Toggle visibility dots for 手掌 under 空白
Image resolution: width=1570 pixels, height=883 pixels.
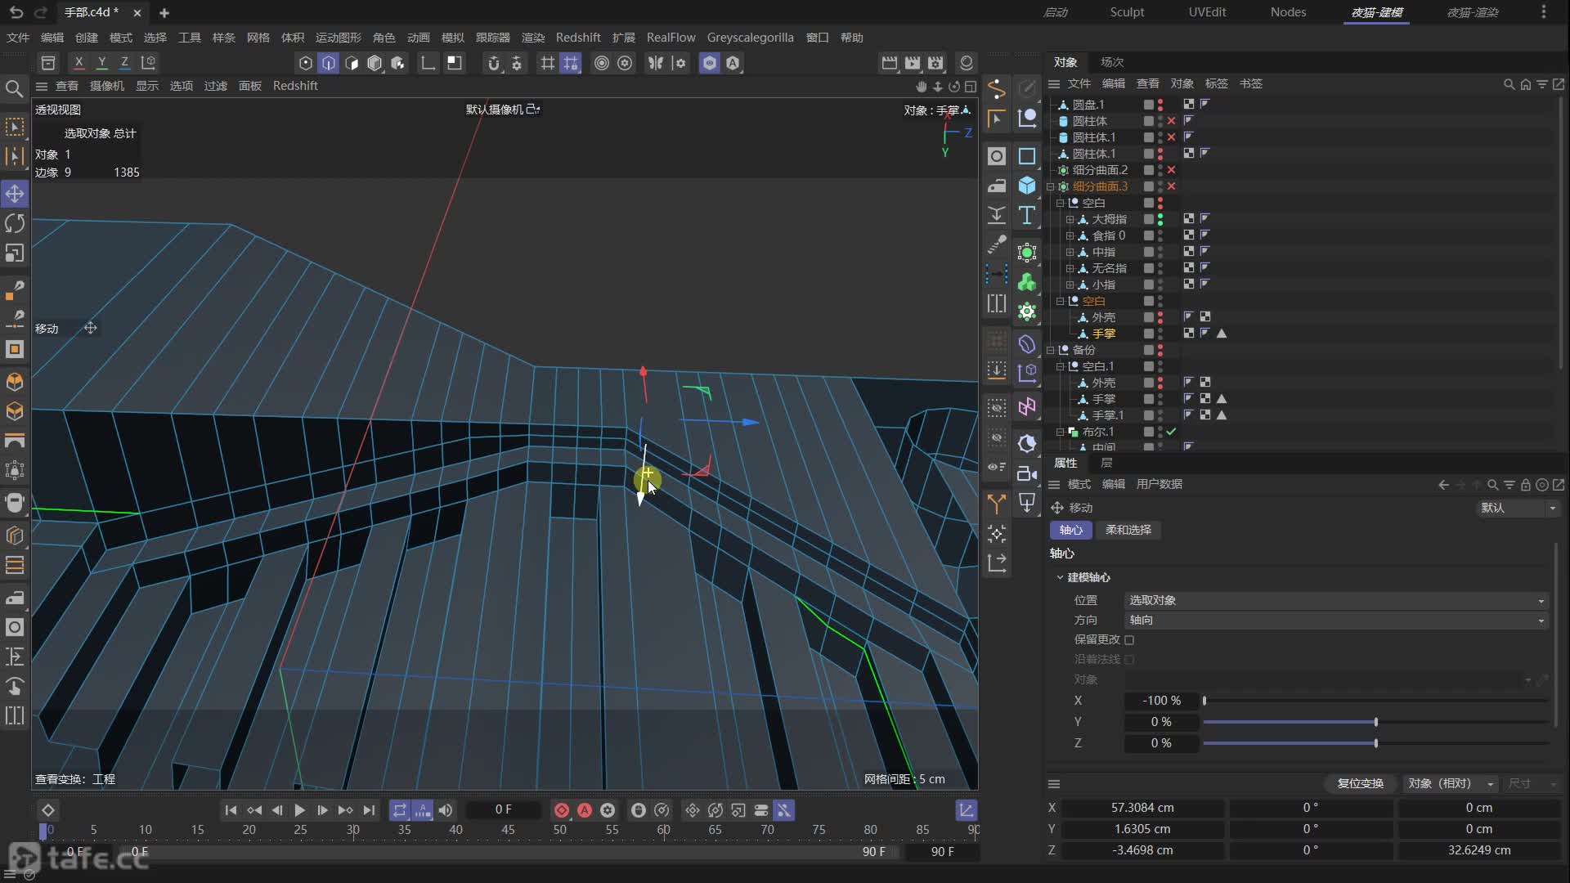1160,334
